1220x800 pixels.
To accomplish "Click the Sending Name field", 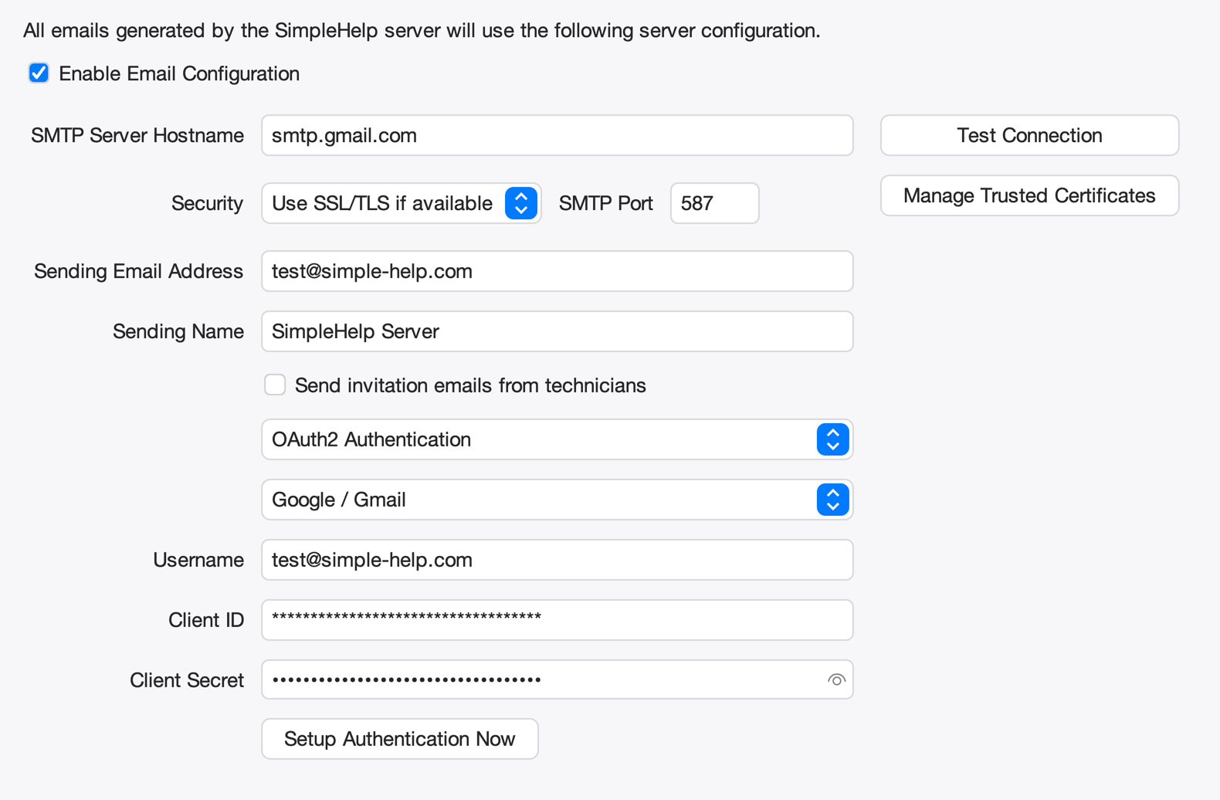I will 557,331.
